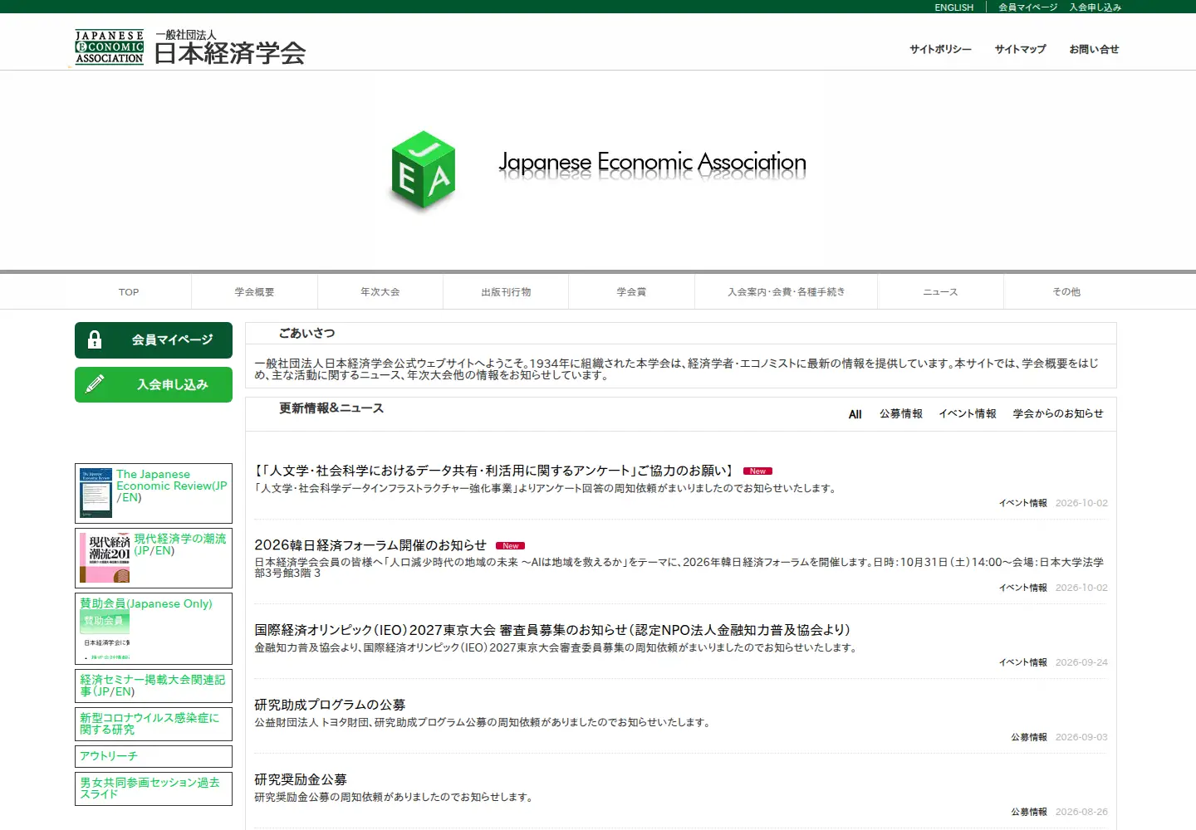Open the 学会概要 menu
Viewport: 1196px width, 830px height.
[254, 292]
